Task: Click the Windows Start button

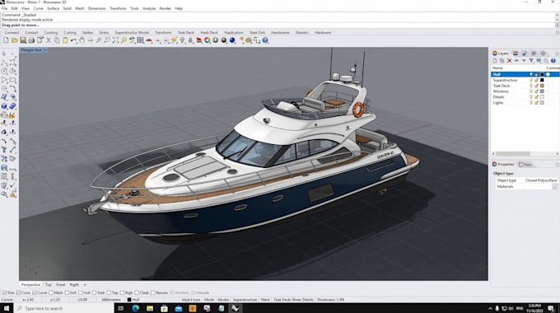Action: (x=7, y=308)
